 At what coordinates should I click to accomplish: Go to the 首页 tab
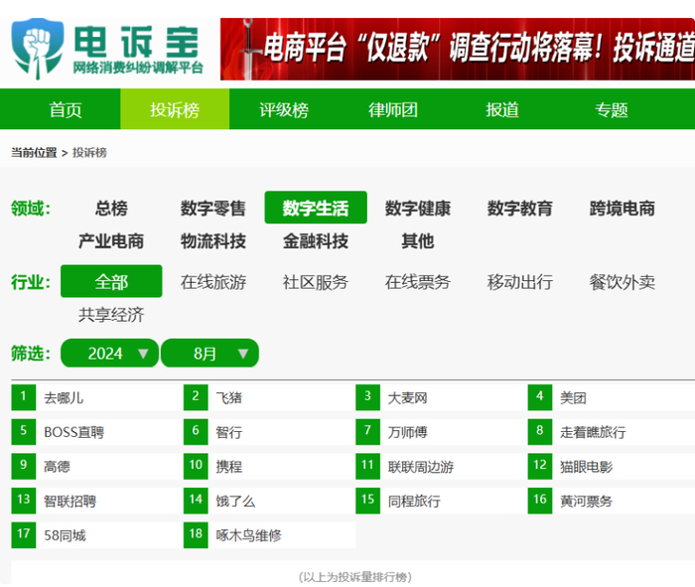click(x=66, y=109)
